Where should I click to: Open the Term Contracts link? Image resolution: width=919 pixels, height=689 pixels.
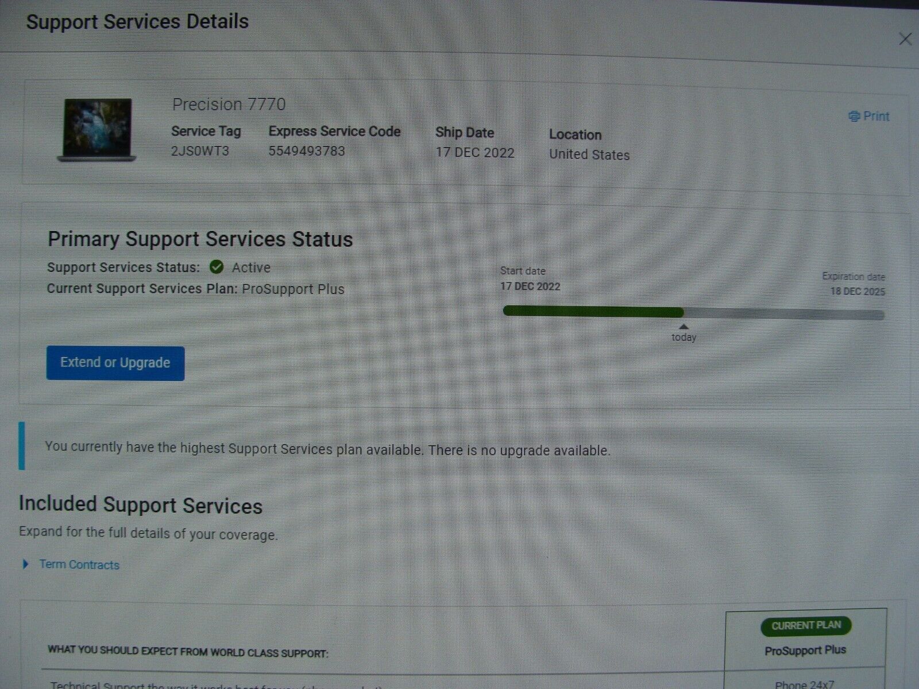pos(79,564)
